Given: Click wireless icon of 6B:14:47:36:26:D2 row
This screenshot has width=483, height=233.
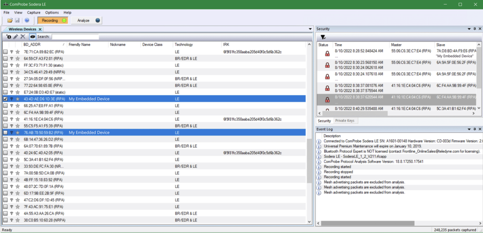Looking at the screenshot, I should (12, 139).
